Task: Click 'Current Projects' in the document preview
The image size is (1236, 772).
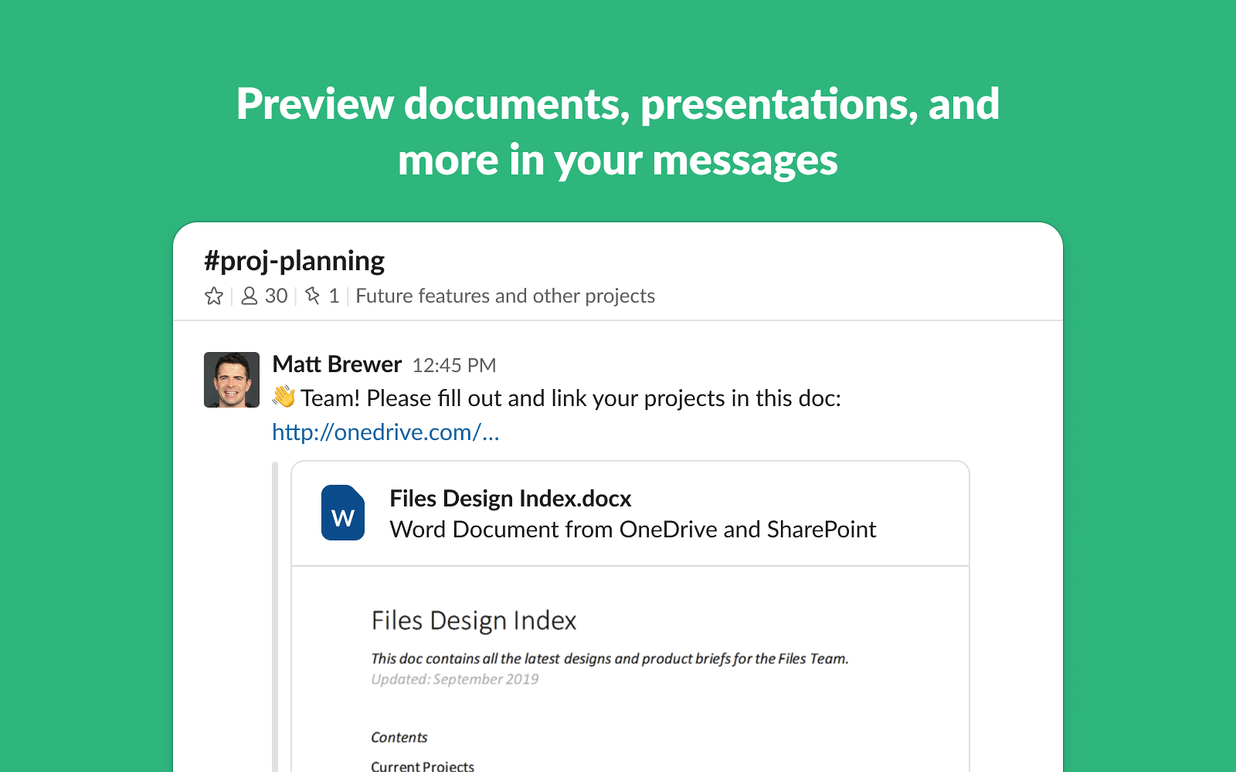Action: 422,765
